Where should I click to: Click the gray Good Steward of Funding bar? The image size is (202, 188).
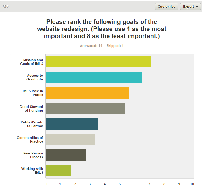(x=85, y=108)
